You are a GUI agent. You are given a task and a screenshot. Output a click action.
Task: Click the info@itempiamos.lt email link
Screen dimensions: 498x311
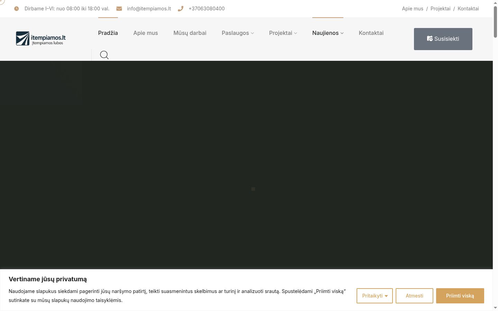tap(149, 9)
